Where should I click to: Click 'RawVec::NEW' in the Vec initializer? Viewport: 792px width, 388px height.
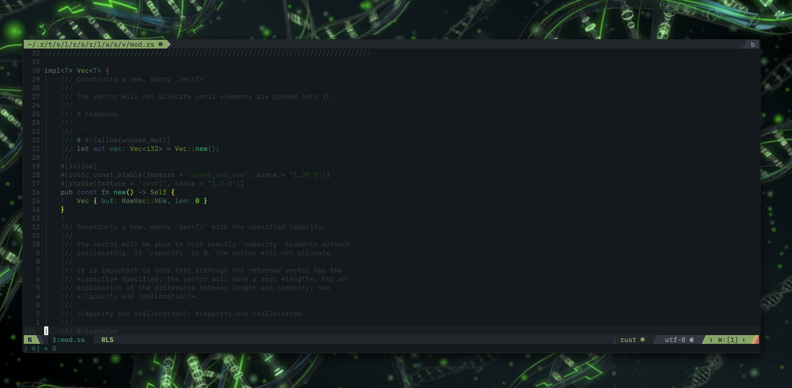tap(144, 201)
